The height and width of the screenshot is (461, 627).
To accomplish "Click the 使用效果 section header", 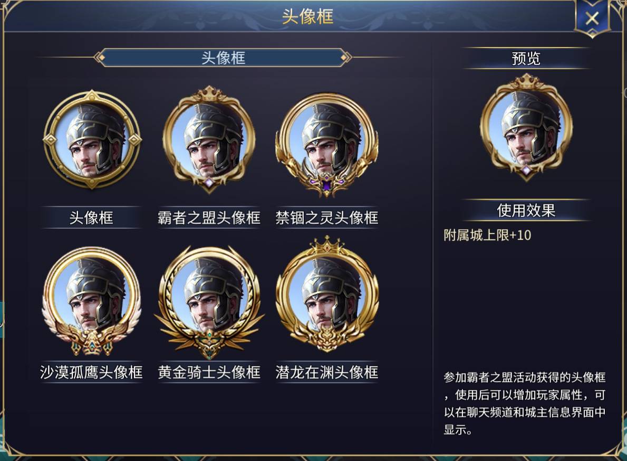I will pyautogui.click(x=526, y=210).
